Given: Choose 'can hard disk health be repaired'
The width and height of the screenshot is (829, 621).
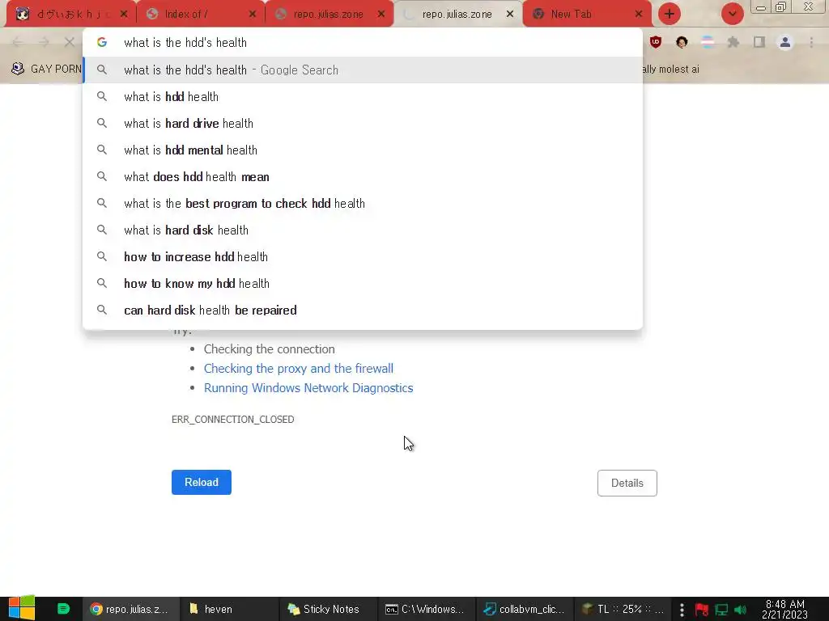Looking at the screenshot, I should pyautogui.click(x=363, y=310).
